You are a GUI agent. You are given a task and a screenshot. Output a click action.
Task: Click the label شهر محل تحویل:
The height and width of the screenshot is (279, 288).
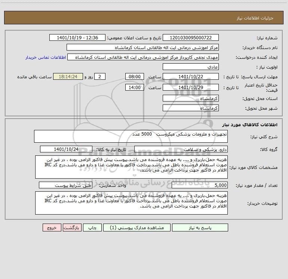tap(261, 108)
